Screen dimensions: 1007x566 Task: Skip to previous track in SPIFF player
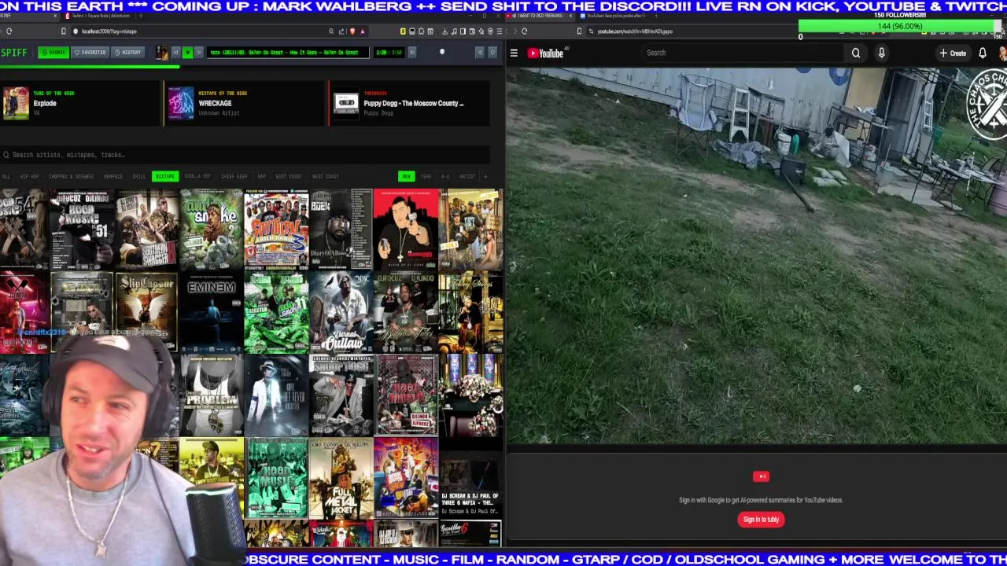tap(175, 52)
